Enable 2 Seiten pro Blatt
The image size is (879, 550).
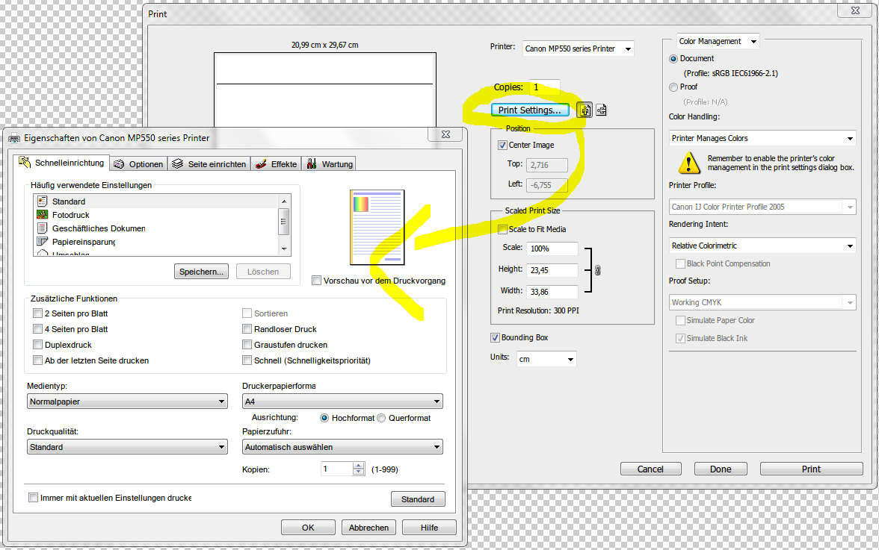[x=37, y=313]
